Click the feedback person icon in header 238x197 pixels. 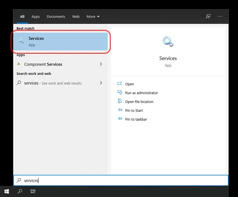tap(208, 17)
